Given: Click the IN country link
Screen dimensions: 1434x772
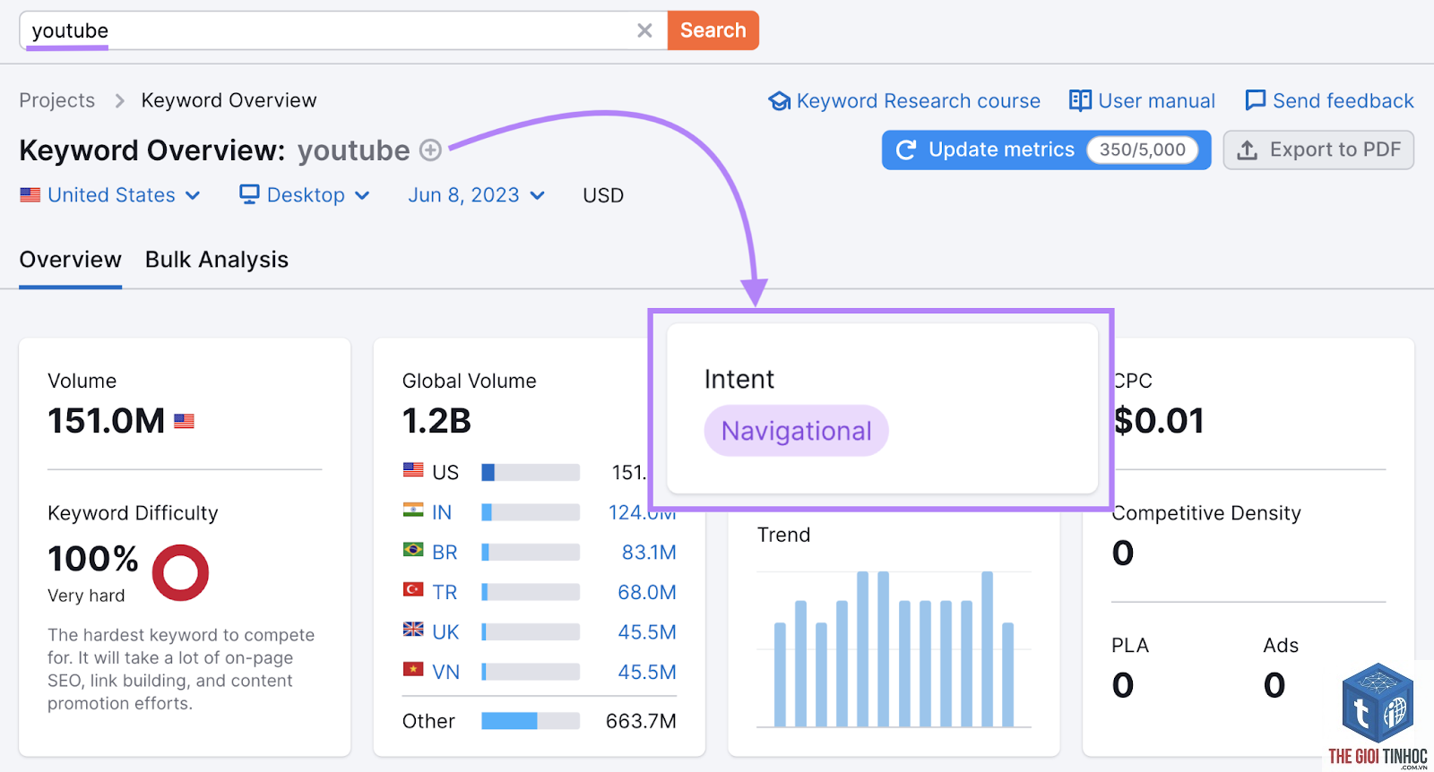Looking at the screenshot, I should (442, 512).
